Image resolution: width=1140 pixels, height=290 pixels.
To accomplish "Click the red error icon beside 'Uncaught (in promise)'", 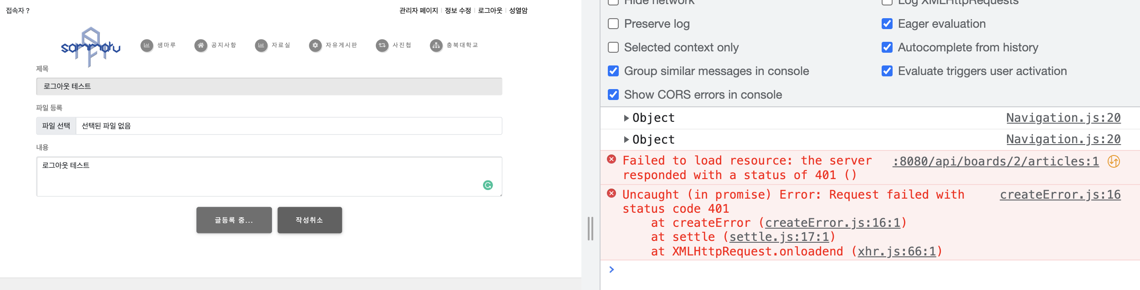I will 611,194.
